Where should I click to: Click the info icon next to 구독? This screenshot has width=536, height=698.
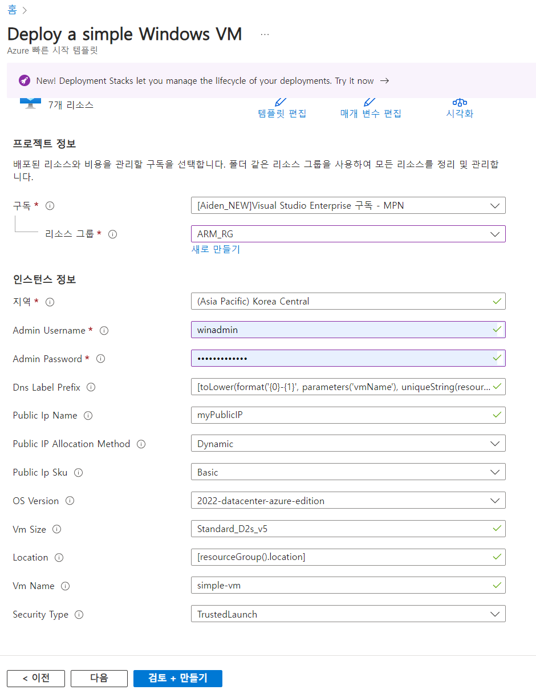(x=50, y=206)
